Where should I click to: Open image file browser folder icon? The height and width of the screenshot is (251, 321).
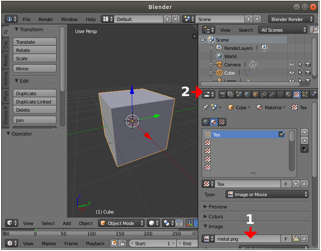pos(296,239)
